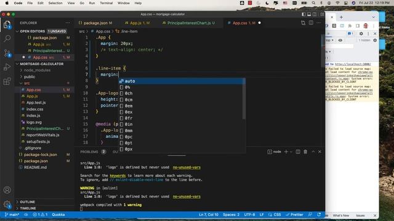Click Spaces: 2 indentation setting
The width and height of the screenshot is (394, 221).
coord(231,215)
